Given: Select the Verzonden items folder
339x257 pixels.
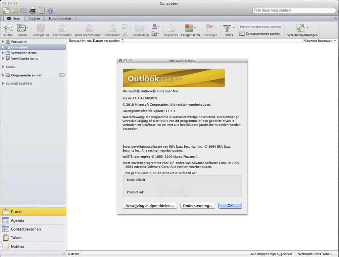Looking at the screenshot, I should pyautogui.click(x=33, y=53).
